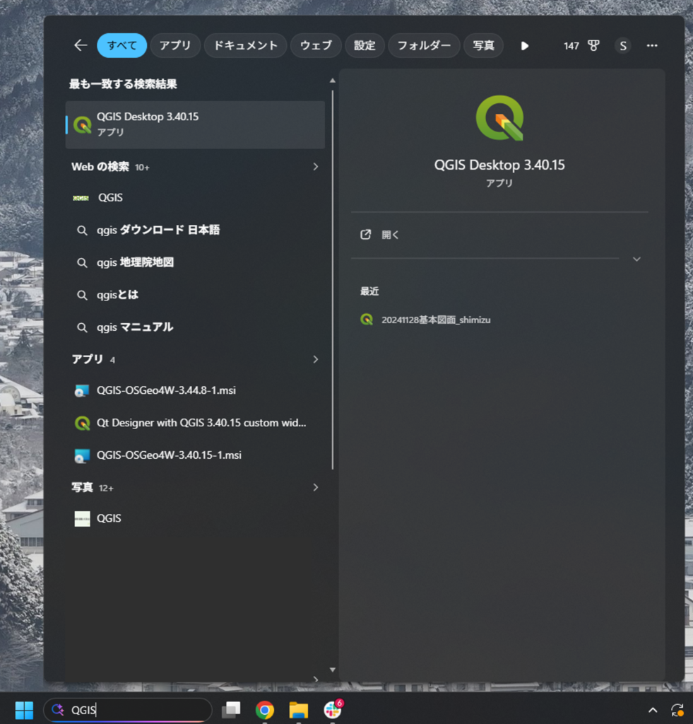Open the rewards trophy icon
This screenshot has width=693, height=724.
[x=593, y=46]
